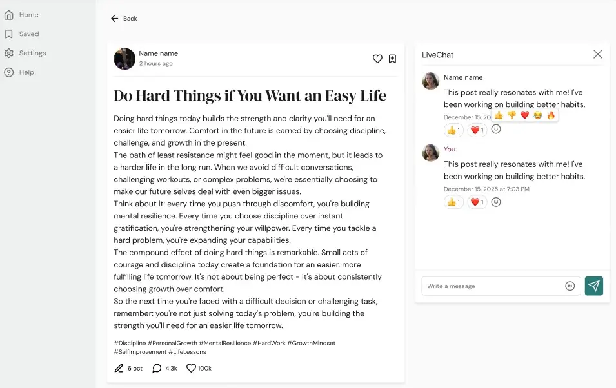Open the comments icon showing 4.3k

point(157,368)
